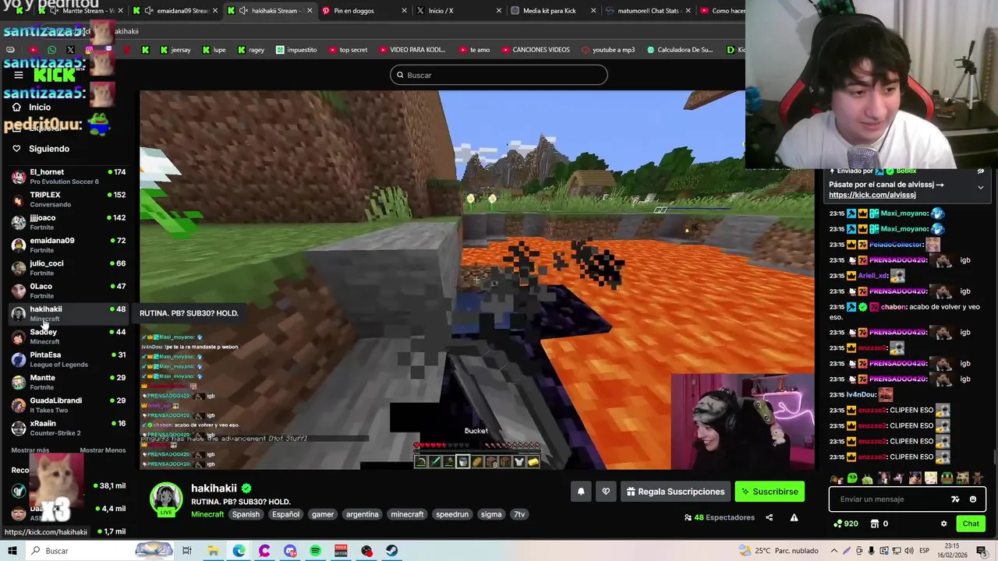Click the 'sigma' tag
This screenshot has height=561, width=998.
point(491,514)
